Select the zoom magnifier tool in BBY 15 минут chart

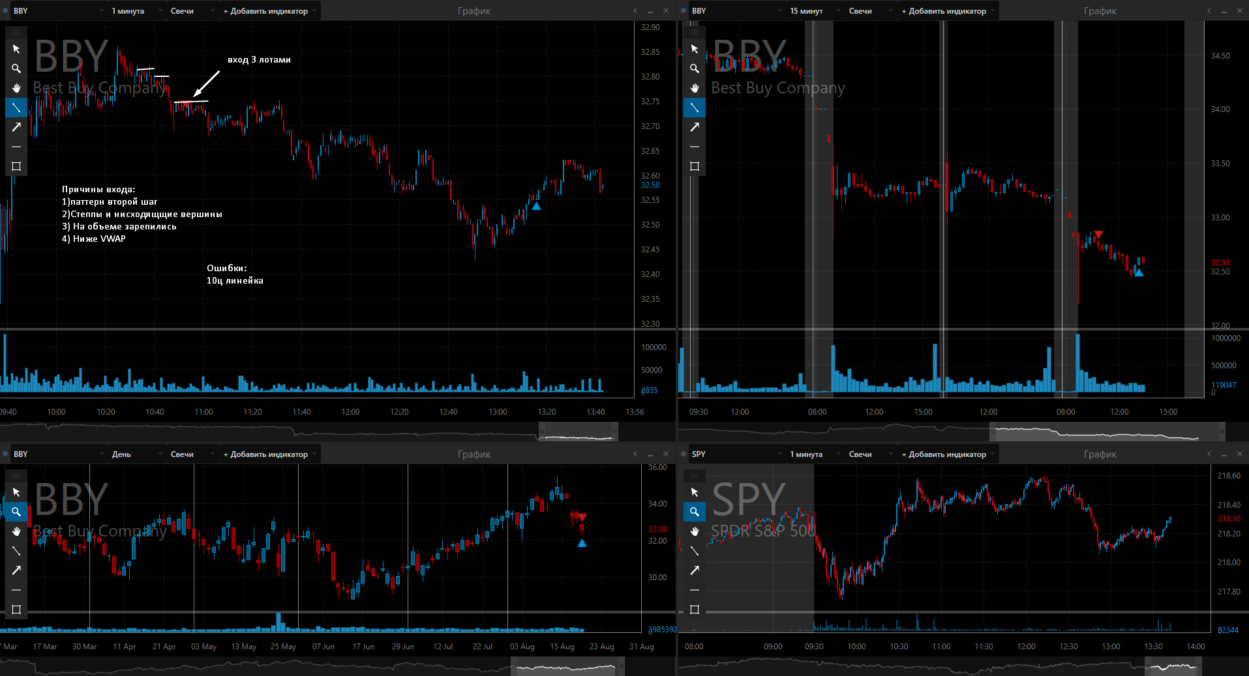click(695, 68)
